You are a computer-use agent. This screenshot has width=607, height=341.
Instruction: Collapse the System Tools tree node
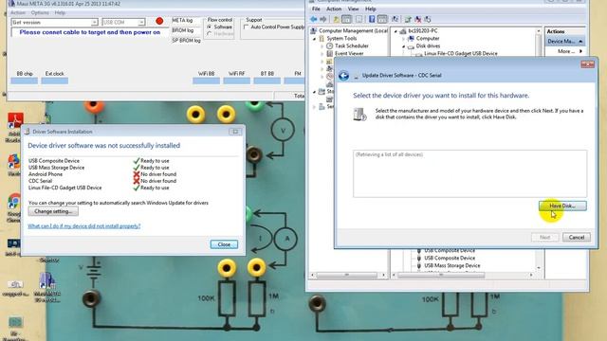314,39
